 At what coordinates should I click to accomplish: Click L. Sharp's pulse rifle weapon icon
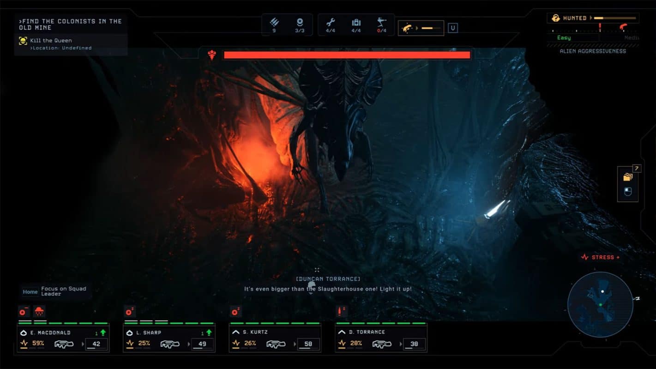pos(170,344)
